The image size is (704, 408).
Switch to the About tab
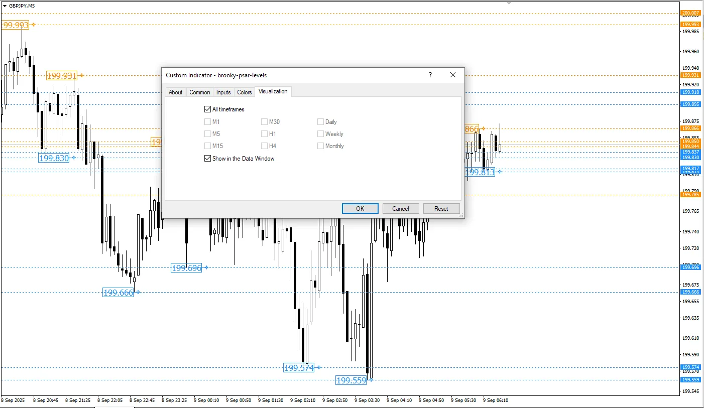point(176,92)
